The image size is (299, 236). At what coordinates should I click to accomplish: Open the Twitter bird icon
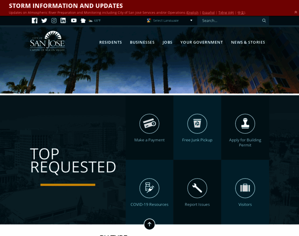44,20
